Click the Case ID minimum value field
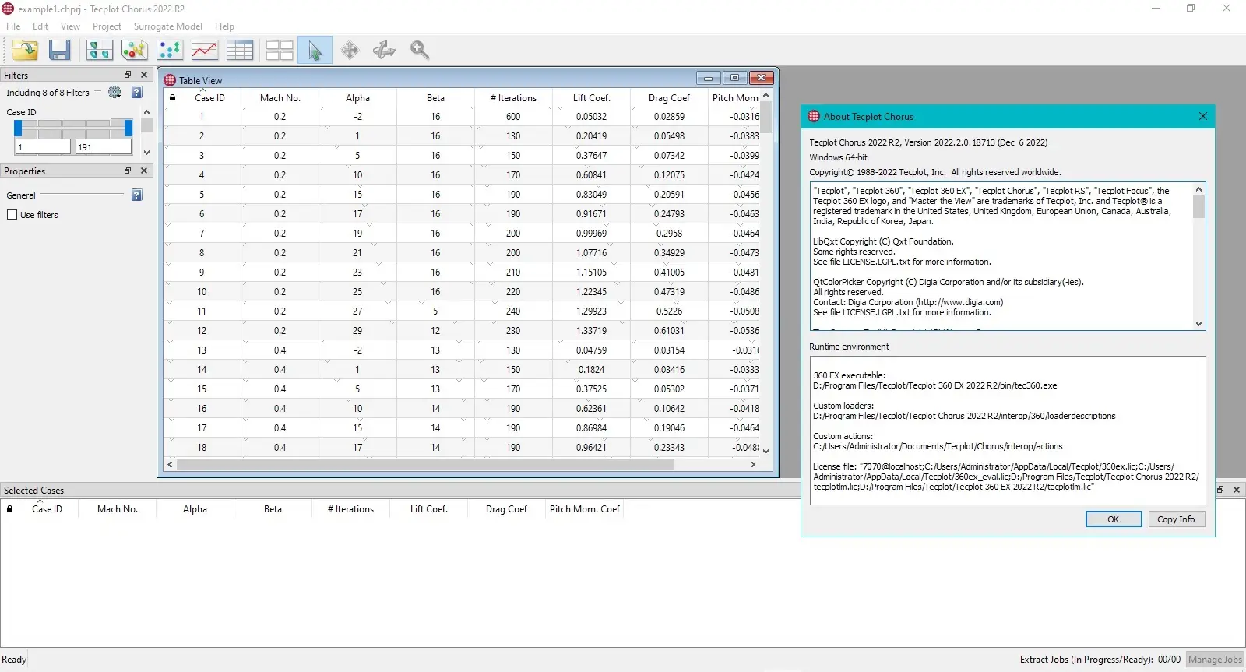The height and width of the screenshot is (672, 1246). pos(43,146)
